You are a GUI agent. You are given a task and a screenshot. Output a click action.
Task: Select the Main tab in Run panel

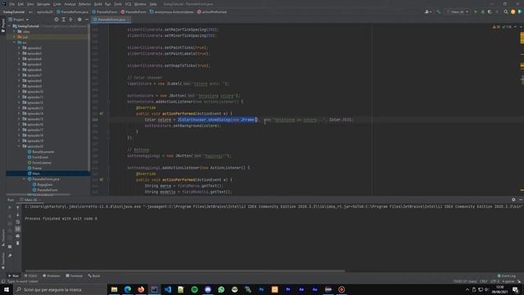coord(30,200)
